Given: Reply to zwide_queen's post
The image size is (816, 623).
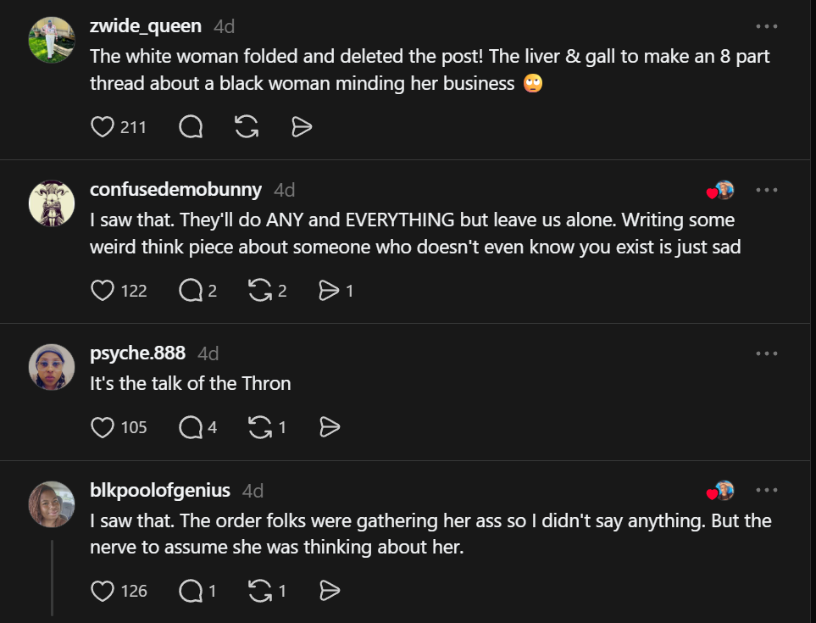Looking at the screenshot, I should [x=192, y=127].
